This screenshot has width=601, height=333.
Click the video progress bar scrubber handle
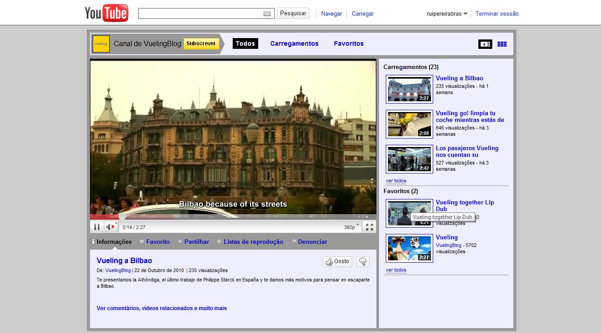[x=122, y=216]
